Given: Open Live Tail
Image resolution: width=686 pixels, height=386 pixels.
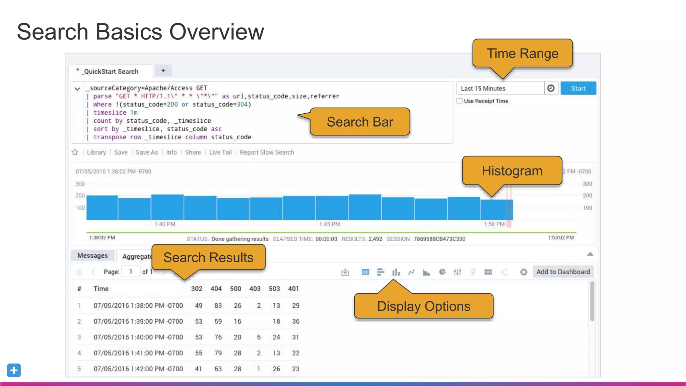Looking at the screenshot, I should (220, 152).
